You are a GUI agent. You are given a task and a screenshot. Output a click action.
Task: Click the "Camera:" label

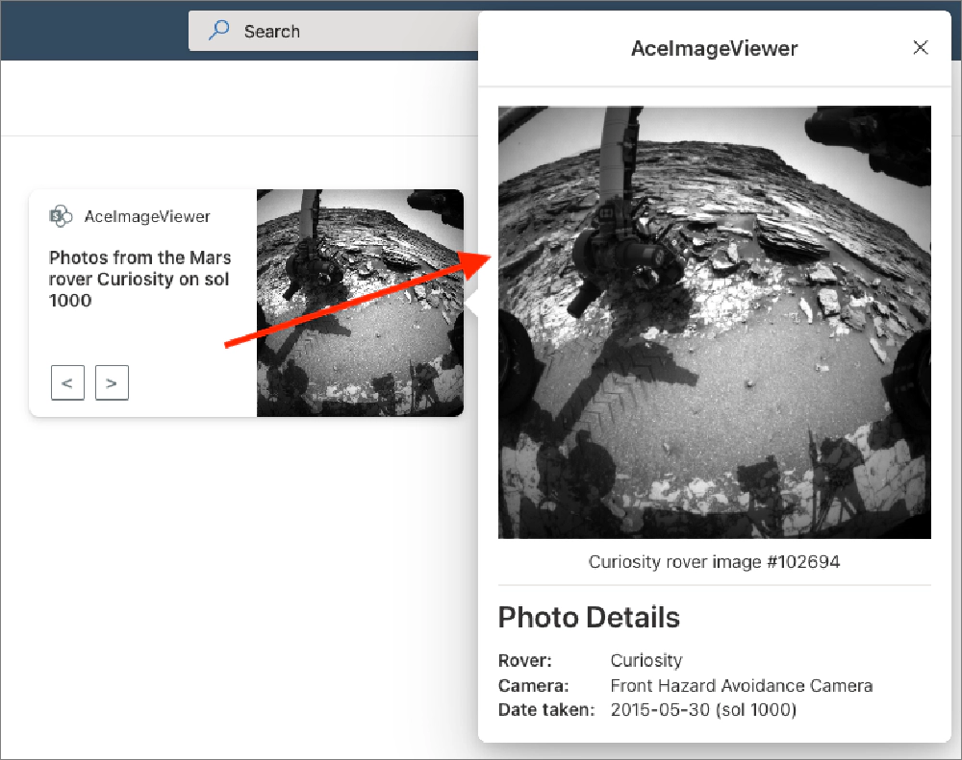coord(533,685)
